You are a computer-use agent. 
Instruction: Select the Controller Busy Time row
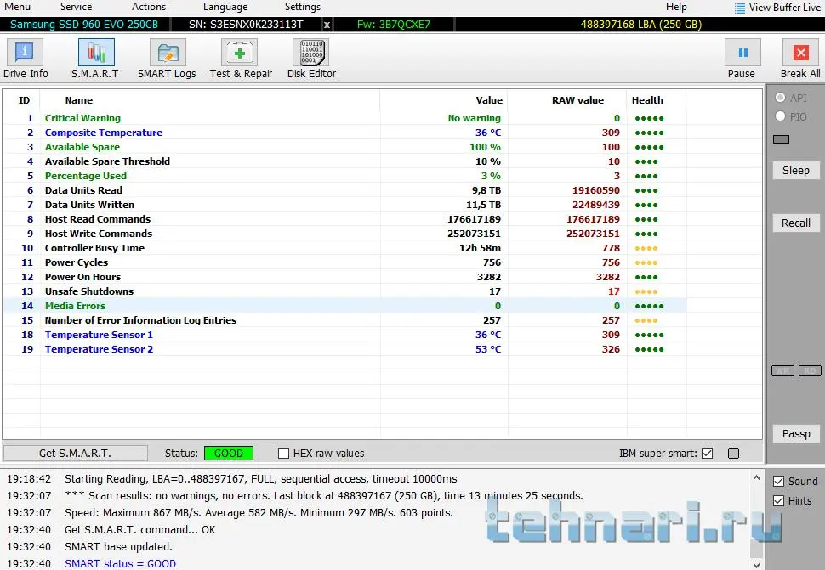(x=345, y=248)
